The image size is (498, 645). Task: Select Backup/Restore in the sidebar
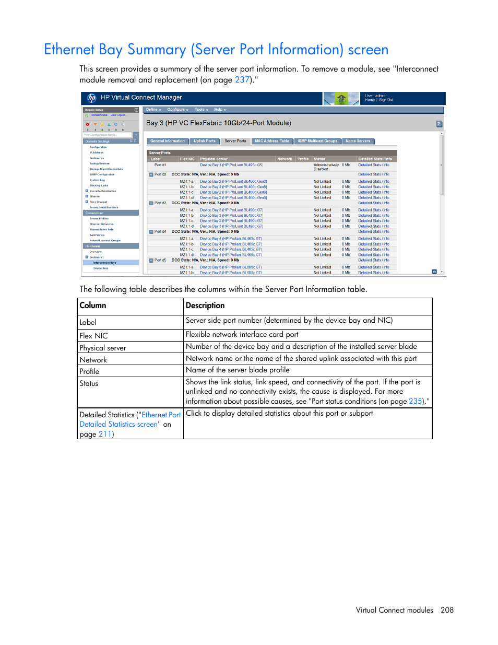pyautogui.click(x=100, y=163)
